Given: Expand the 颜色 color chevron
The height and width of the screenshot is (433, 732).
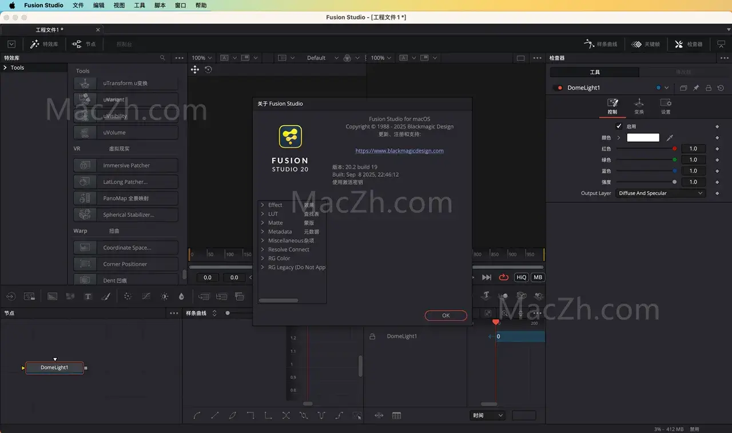Looking at the screenshot, I should [x=618, y=138].
